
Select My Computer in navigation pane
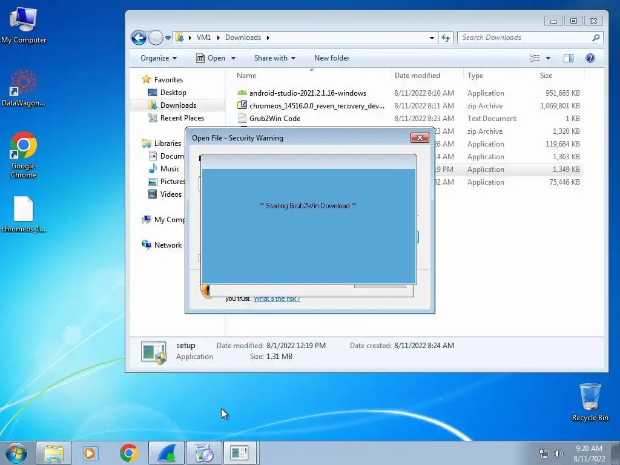click(x=163, y=220)
